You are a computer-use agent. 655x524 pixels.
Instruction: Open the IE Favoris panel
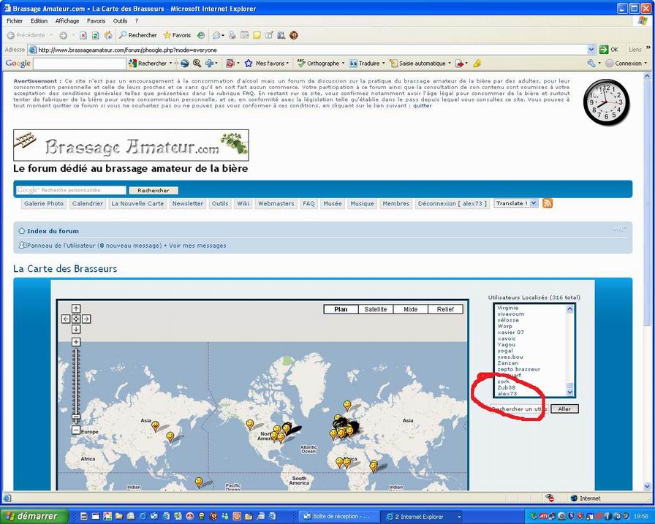(177, 36)
